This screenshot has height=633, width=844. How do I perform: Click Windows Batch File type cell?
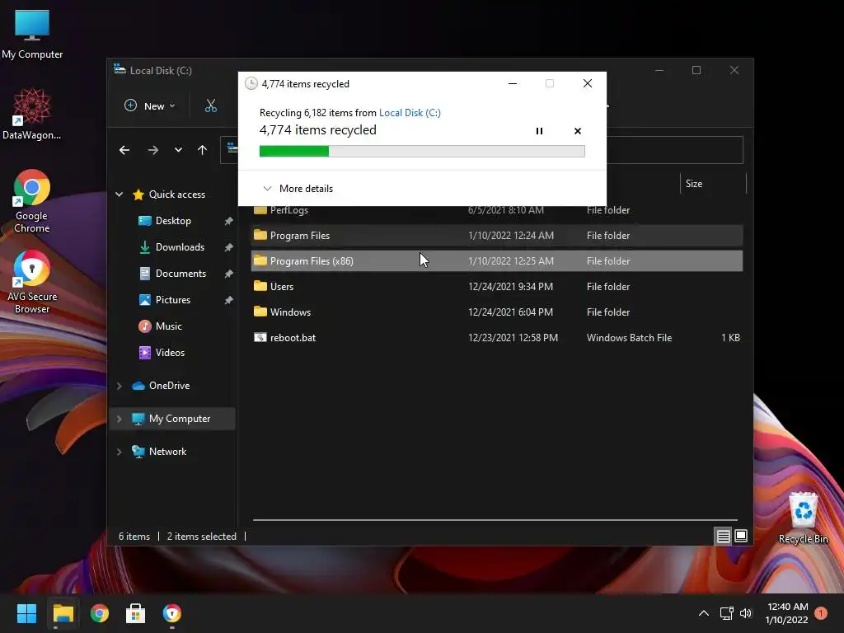click(x=629, y=337)
